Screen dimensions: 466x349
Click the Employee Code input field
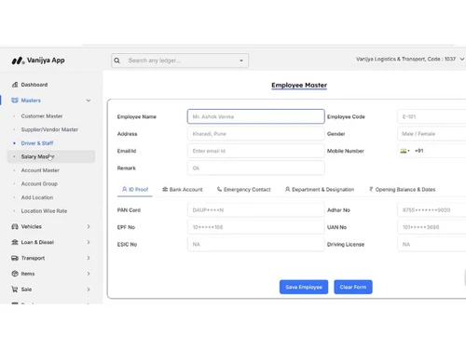432,116
